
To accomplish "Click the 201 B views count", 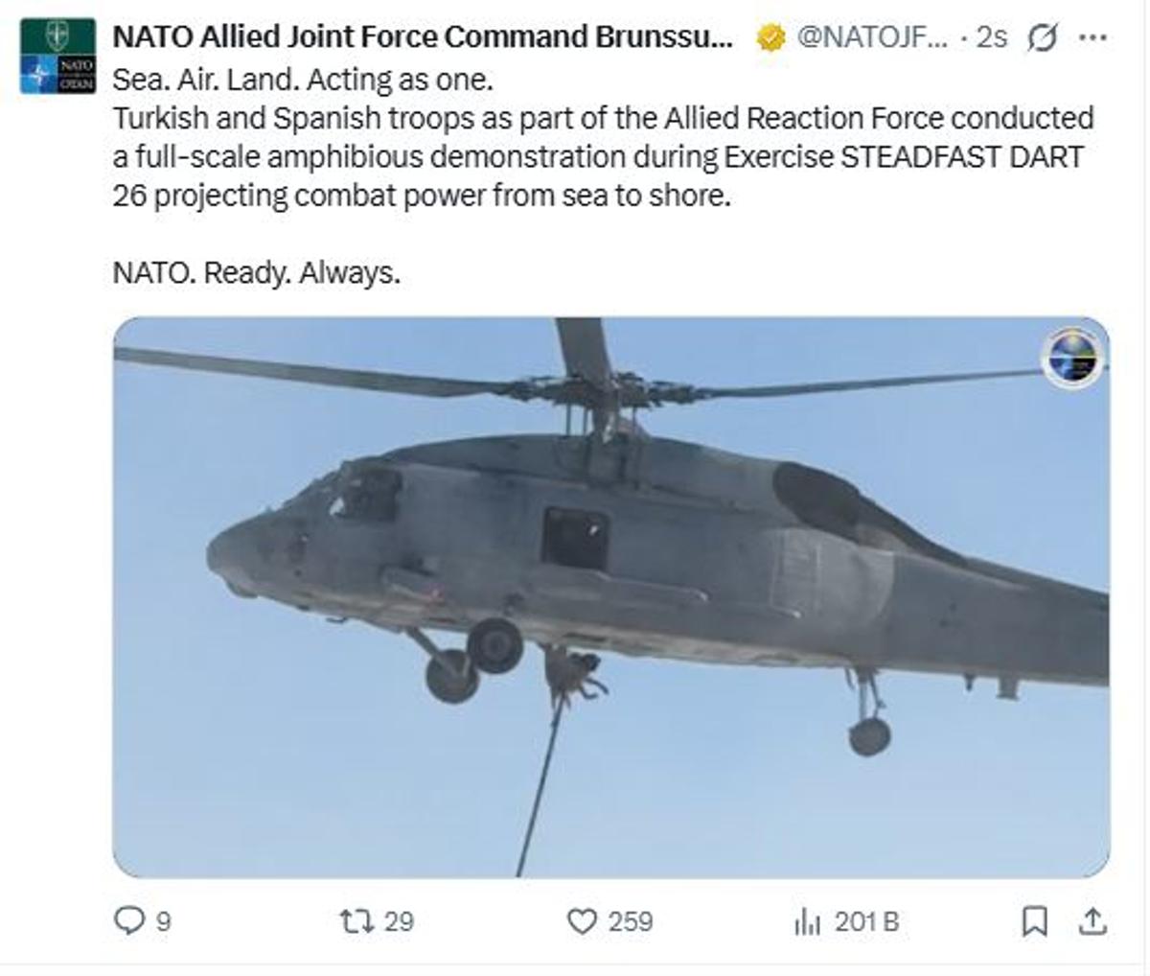I will coord(866,921).
